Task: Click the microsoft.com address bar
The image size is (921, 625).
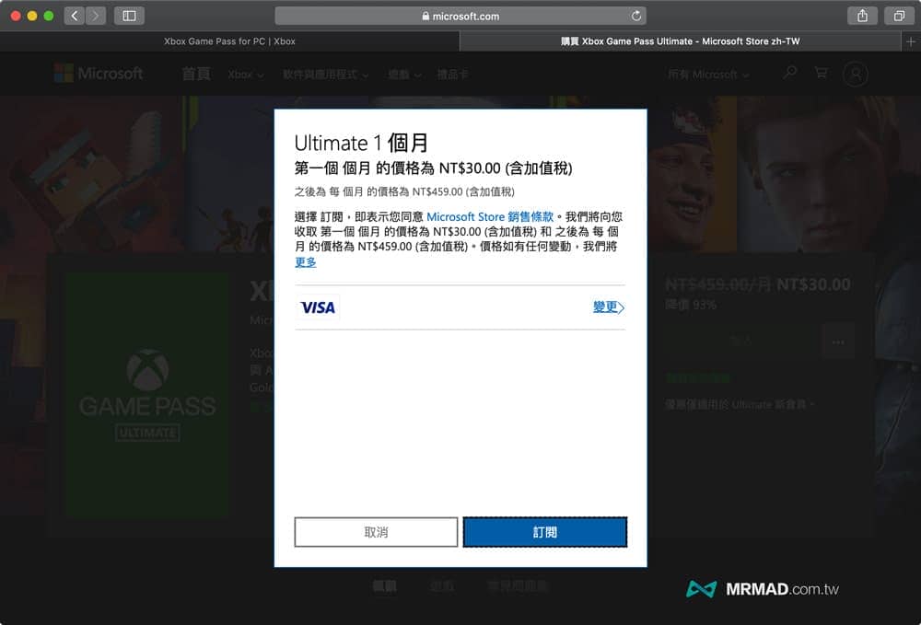Action: [460, 16]
